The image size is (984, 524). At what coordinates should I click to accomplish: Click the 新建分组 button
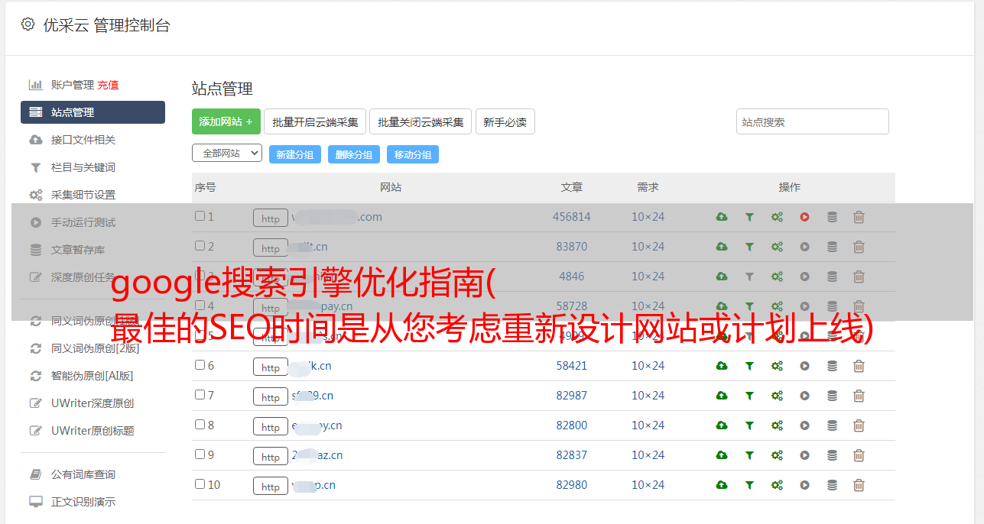click(295, 154)
